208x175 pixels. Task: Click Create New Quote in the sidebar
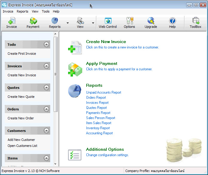coord(21,97)
